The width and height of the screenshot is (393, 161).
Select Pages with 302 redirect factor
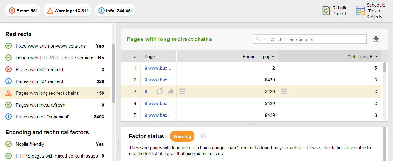tap(55, 70)
